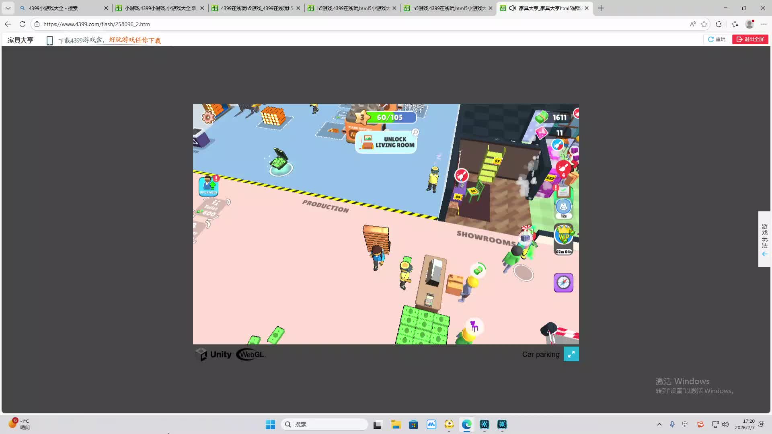The image size is (772, 434).
Task: Expand the system tray hidden icons chevron
Action: [659, 424]
